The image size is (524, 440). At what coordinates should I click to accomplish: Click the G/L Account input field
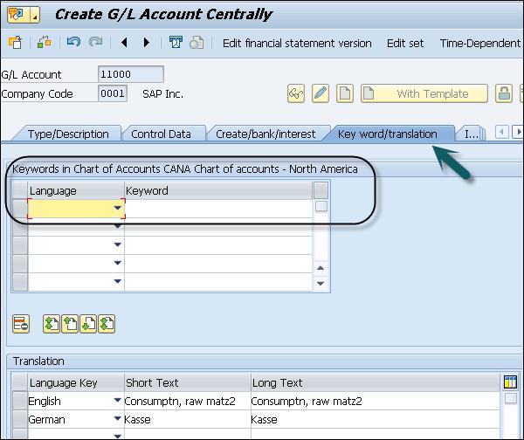click(131, 74)
